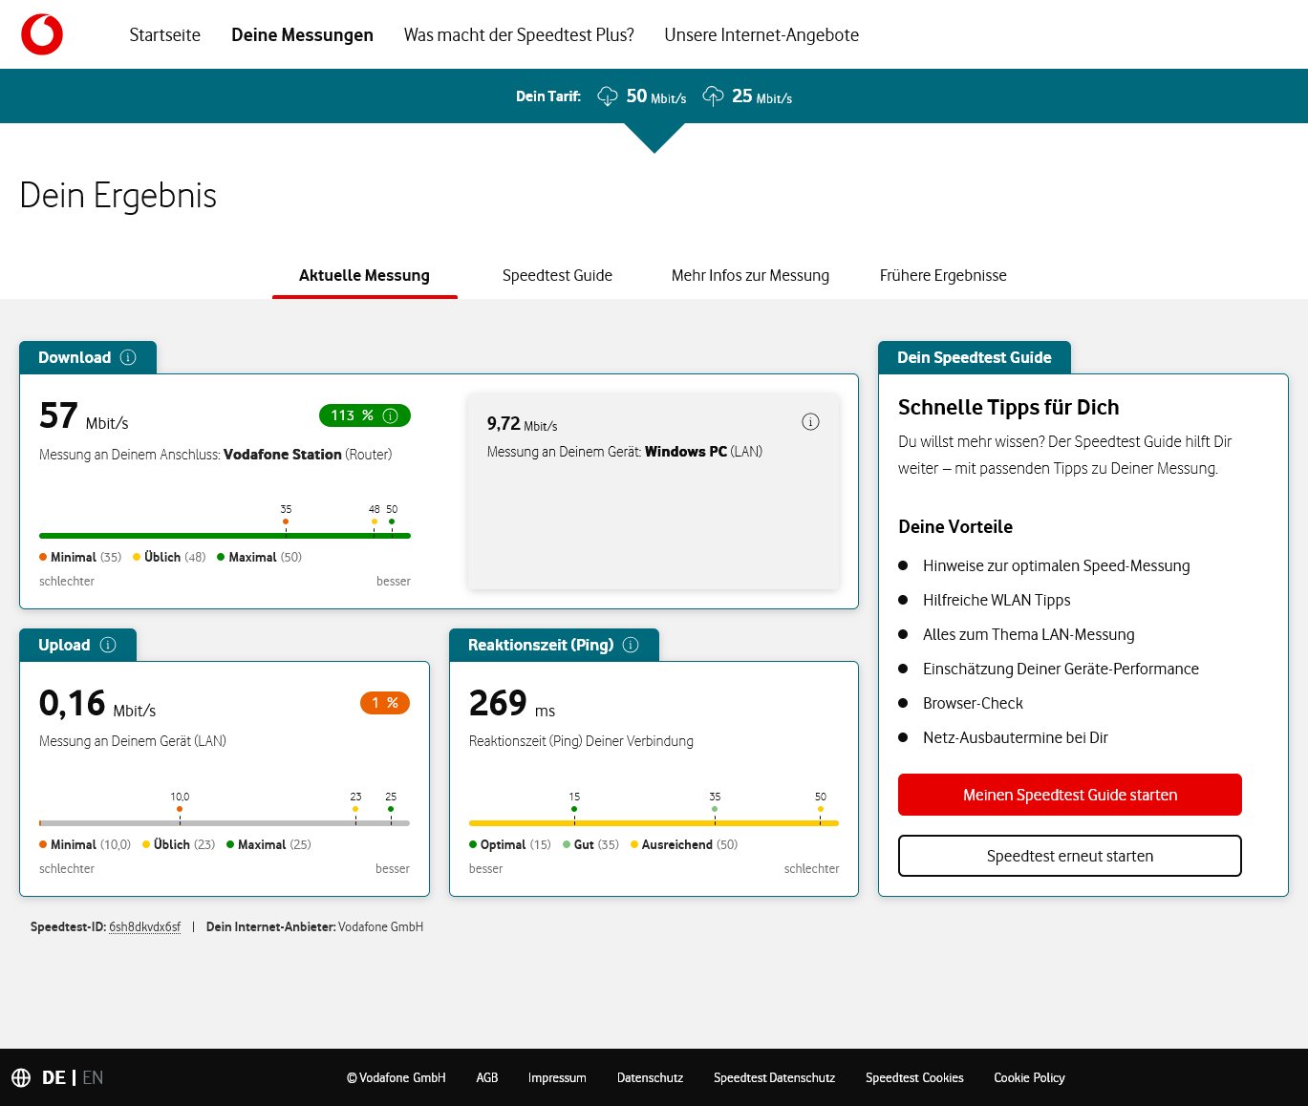This screenshot has width=1308, height=1106.
Task: Click the upload cloud icon in tariff bar
Action: click(713, 96)
